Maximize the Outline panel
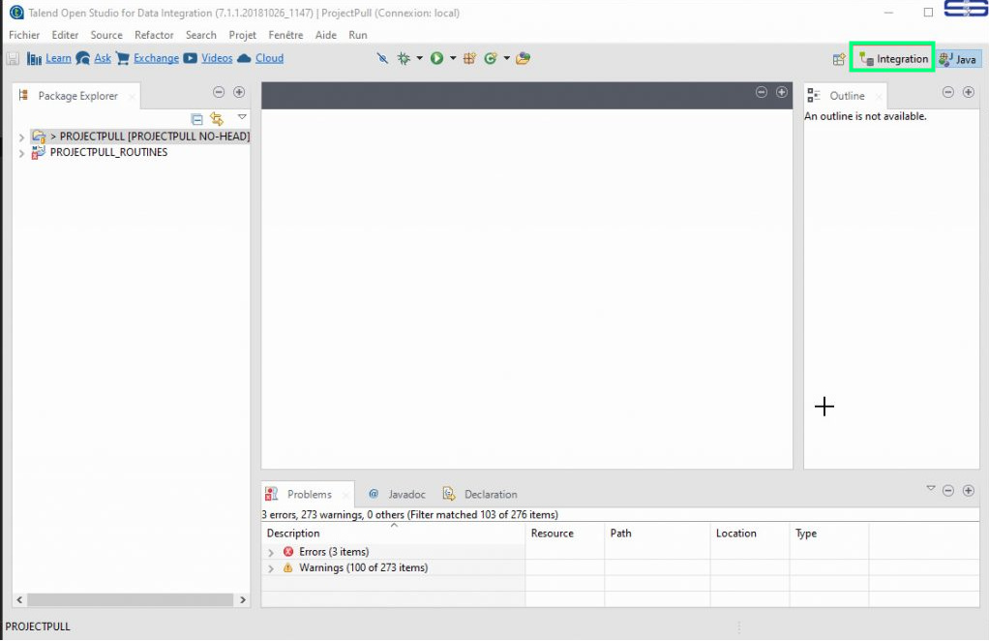The image size is (989, 641). 968,92
